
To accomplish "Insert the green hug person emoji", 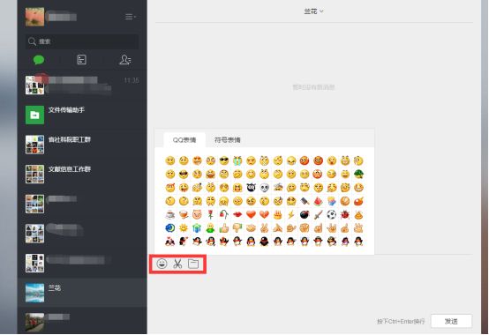I will tap(210, 228).
